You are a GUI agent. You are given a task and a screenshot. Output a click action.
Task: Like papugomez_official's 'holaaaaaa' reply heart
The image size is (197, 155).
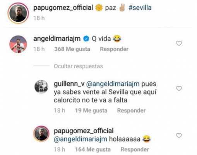[179, 136]
